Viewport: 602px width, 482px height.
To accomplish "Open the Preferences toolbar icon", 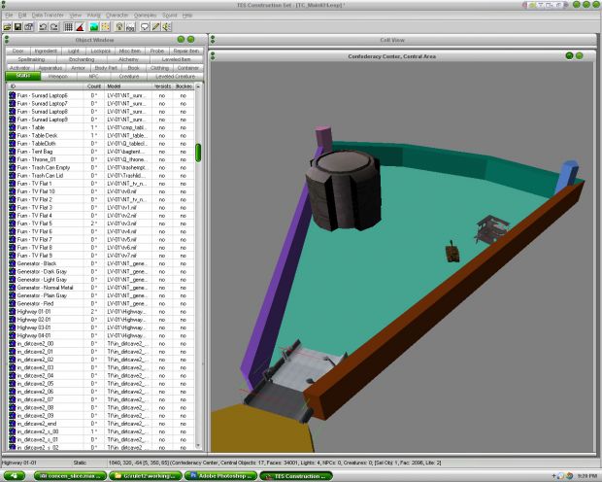I will tap(29, 26).
